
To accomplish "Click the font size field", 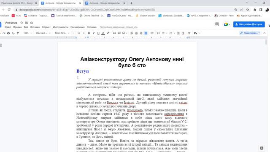I will [78, 33].
